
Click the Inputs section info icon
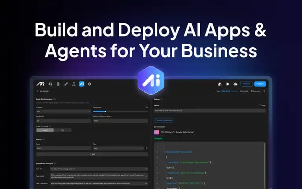pyautogui.click(x=44, y=139)
